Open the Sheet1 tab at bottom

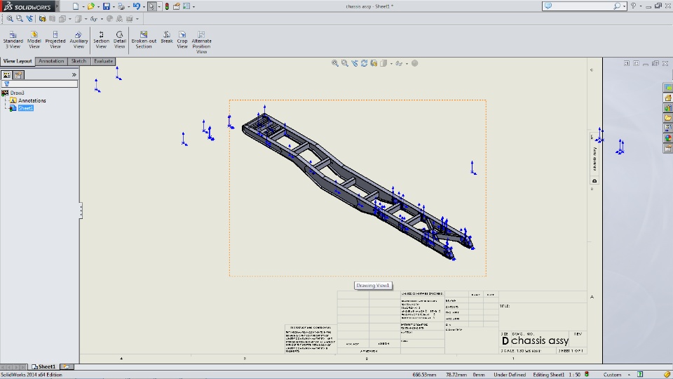[x=43, y=366]
